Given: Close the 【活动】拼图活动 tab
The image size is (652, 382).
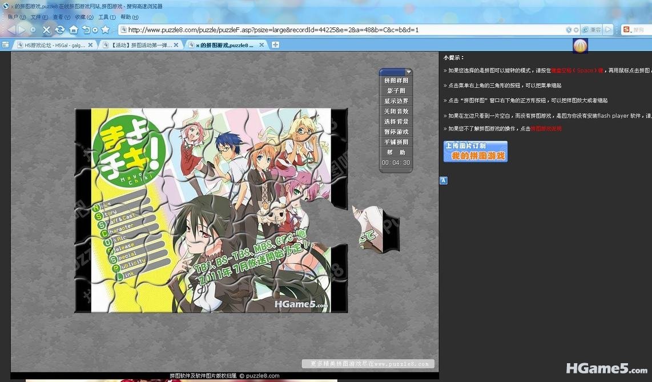Looking at the screenshot, I should (x=176, y=45).
